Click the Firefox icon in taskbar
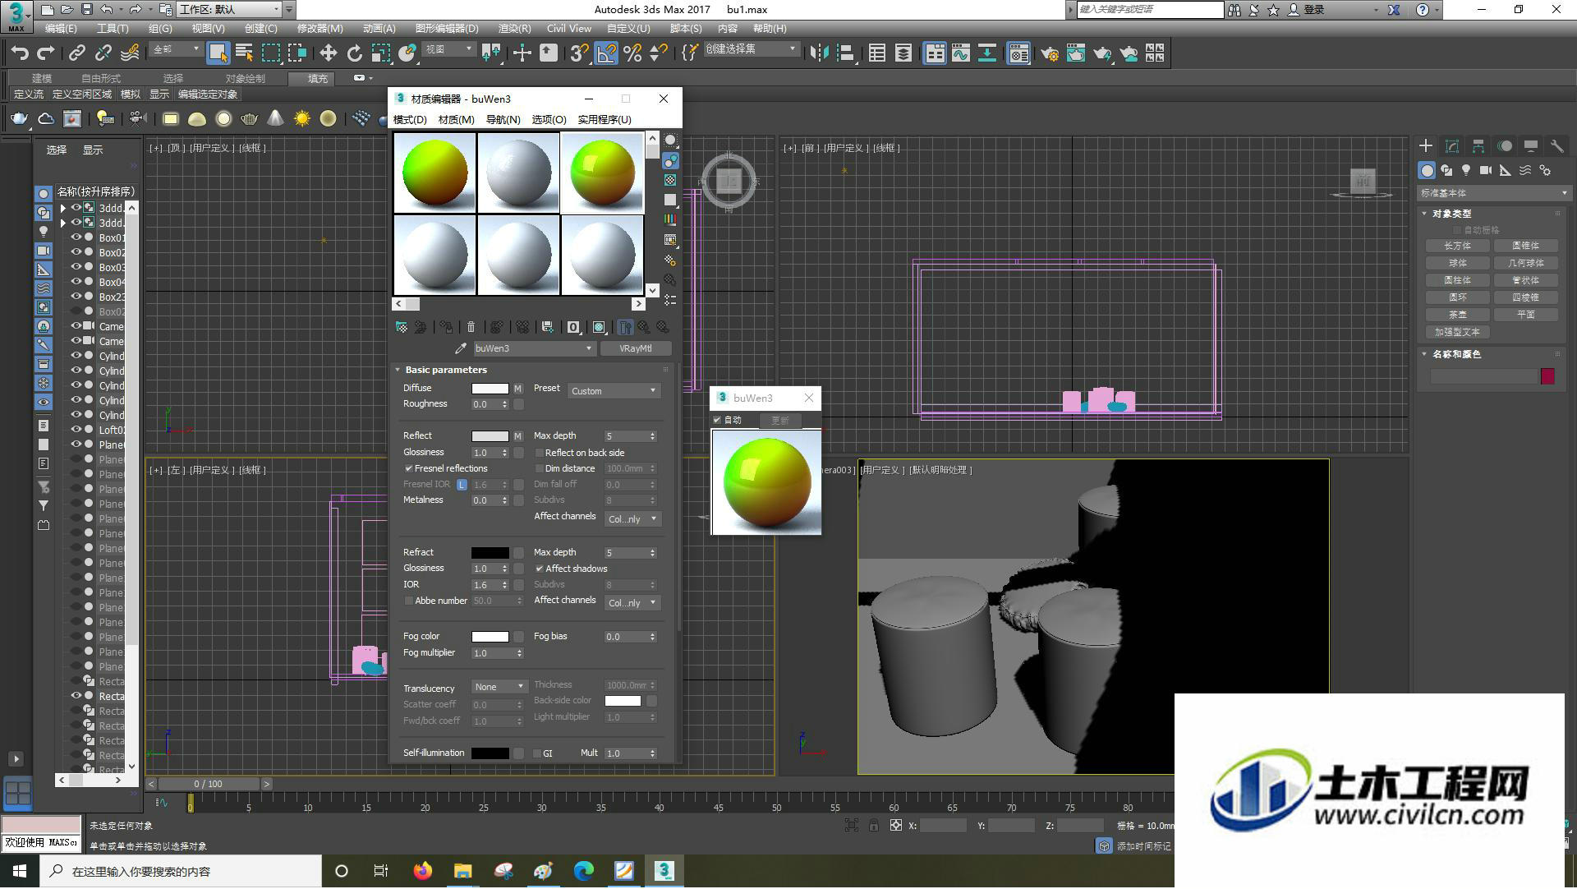Image resolution: width=1577 pixels, height=889 pixels. tap(422, 871)
